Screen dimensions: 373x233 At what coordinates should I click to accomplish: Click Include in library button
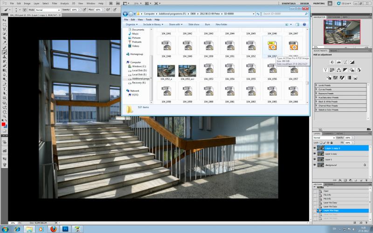[x=153, y=25]
